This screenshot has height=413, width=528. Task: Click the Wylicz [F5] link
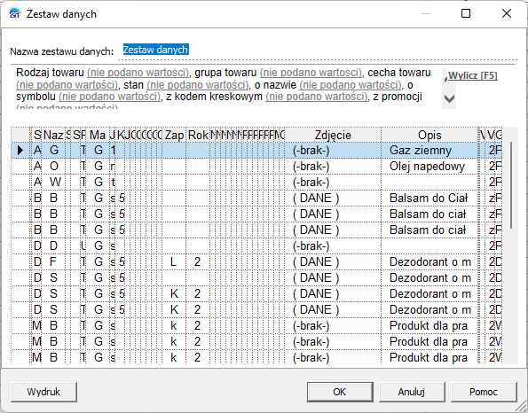[x=473, y=75]
